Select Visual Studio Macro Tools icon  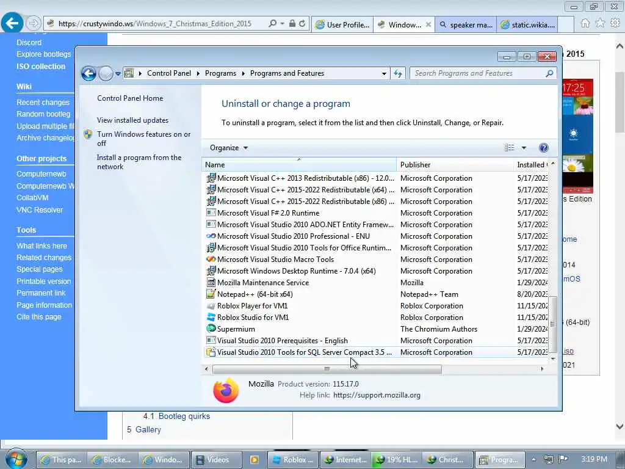click(211, 259)
